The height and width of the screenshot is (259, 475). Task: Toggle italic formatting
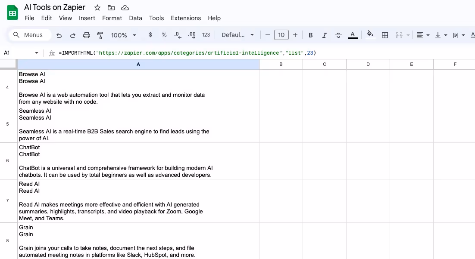[x=324, y=35]
